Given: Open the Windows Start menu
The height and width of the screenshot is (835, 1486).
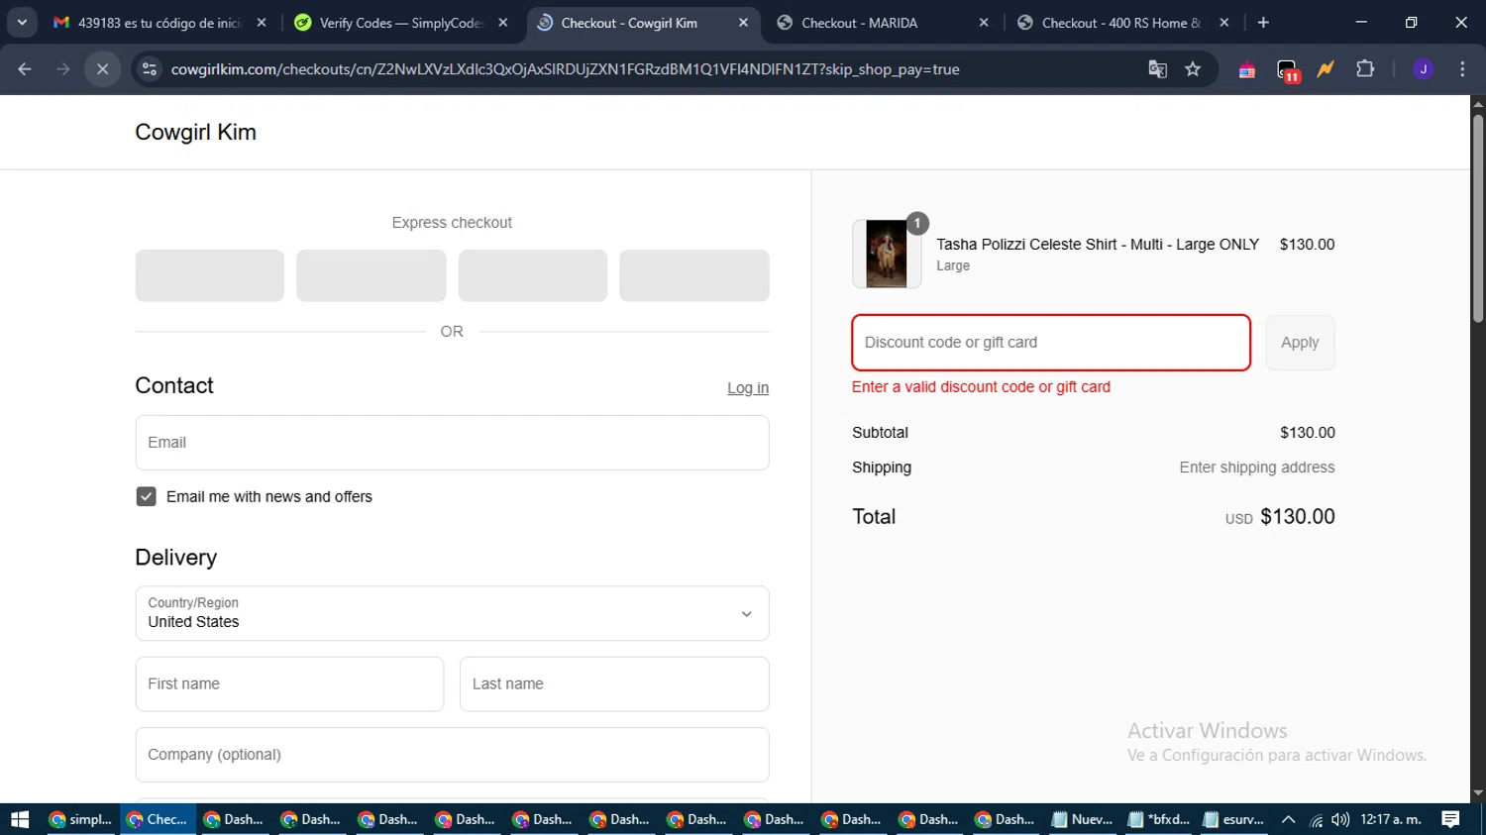Looking at the screenshot, I should [x=20, y=819].
